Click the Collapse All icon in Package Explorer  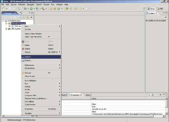pyautogui.click(x=24, y=17)
